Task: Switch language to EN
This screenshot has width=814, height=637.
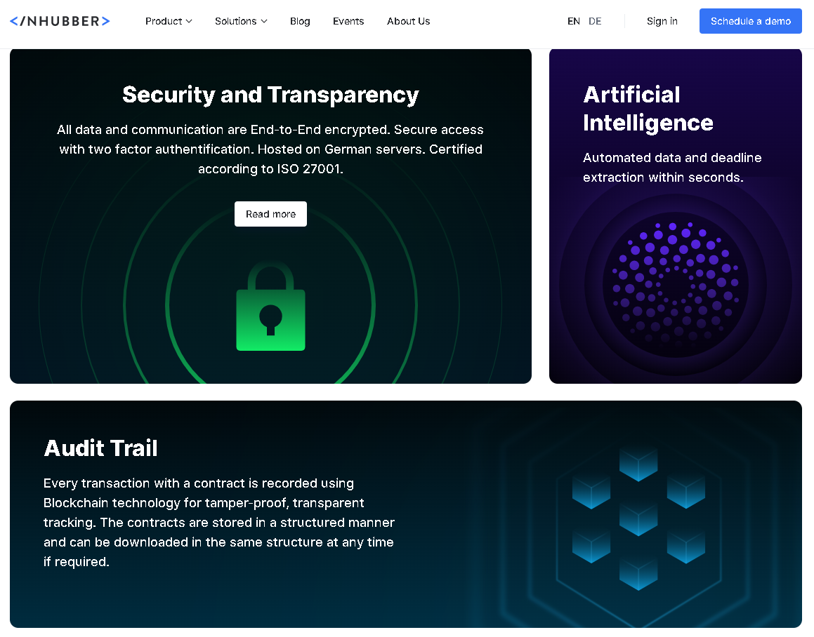Action: point(574,21)
